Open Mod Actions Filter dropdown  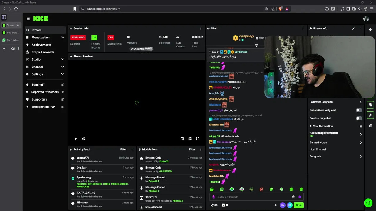click(192, 149)
